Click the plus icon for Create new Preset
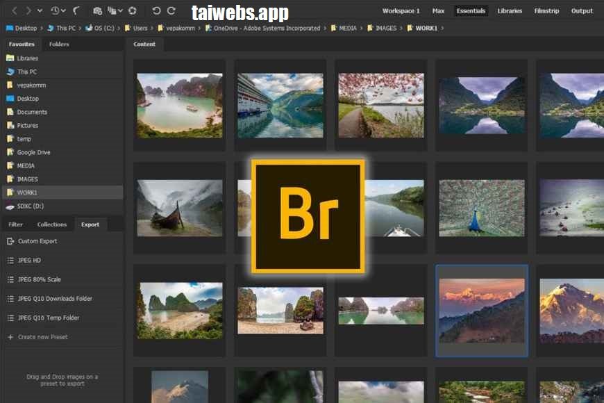The image size is (604, 403). [10, 337]
